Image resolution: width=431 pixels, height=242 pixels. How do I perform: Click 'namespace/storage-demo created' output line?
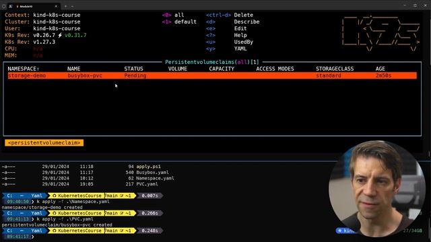tap(42, 208)
